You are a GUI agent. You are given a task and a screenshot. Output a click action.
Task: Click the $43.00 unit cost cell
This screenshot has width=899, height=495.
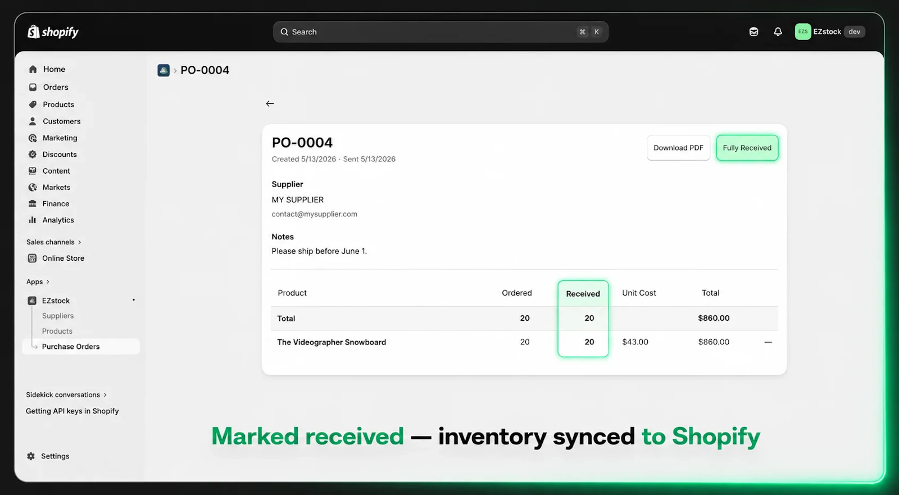point(635,342)
